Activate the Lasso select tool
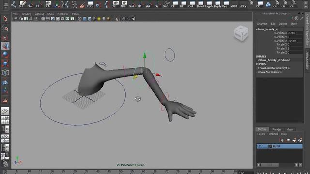The height and width of the screenshot is (174, 310). click(5, 29)
